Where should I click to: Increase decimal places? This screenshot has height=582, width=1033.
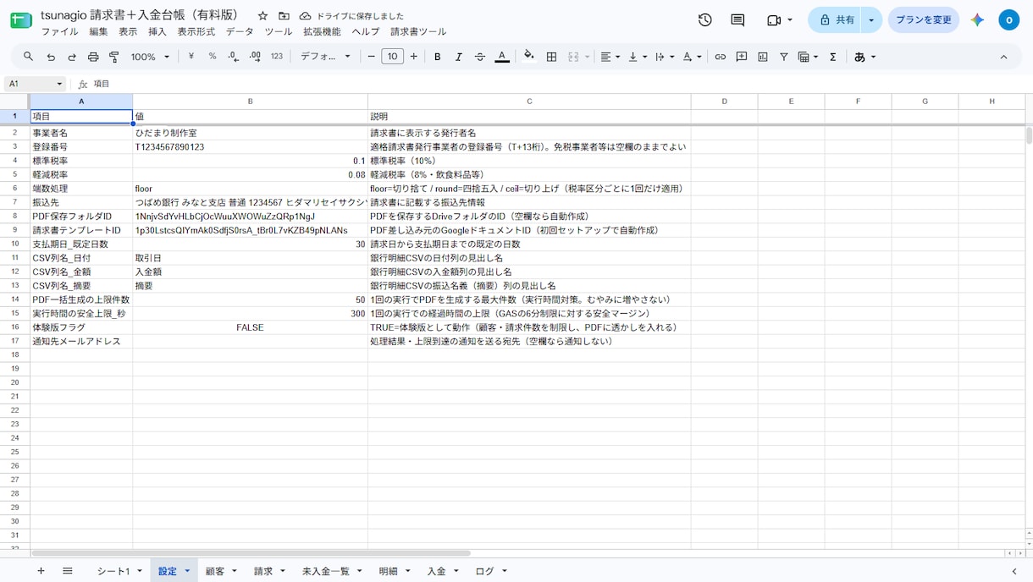(254, 57)
